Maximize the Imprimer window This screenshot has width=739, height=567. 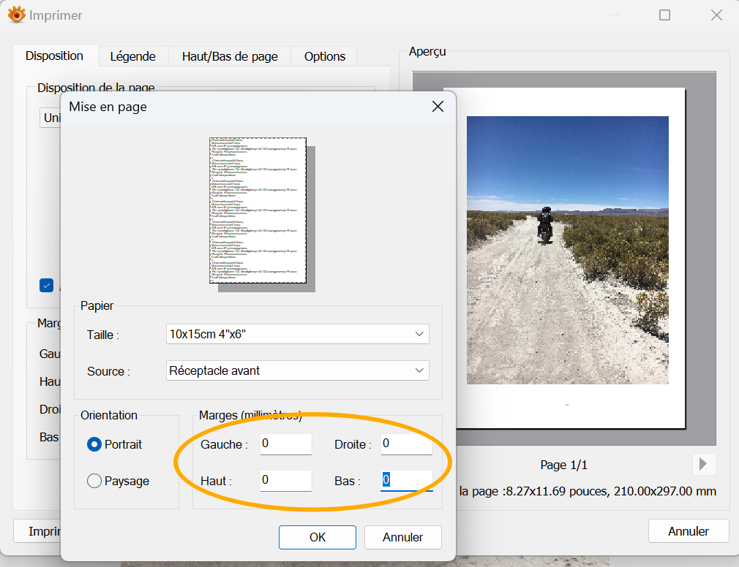(x=664, y=15)
